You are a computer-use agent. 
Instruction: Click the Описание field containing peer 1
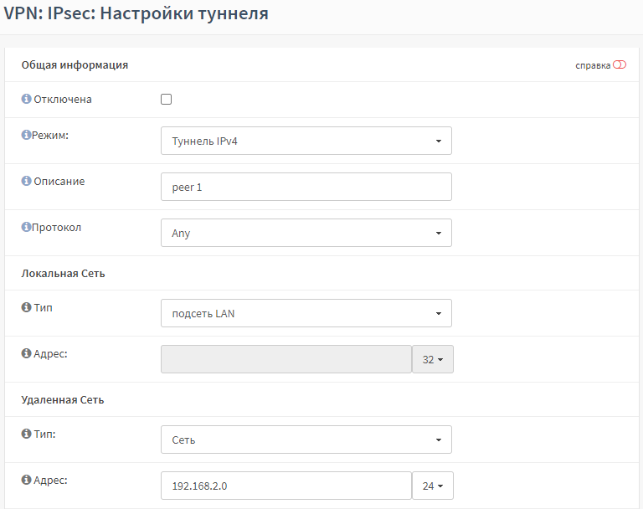[306, 187]
